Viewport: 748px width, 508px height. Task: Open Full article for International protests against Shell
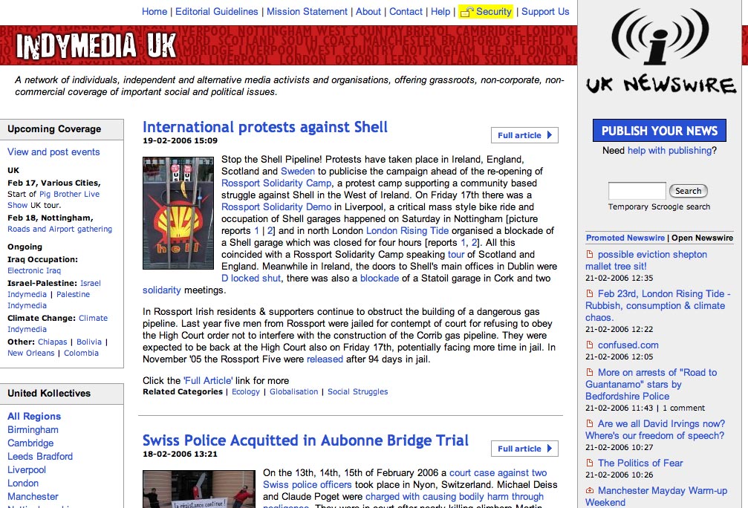(524, 135)
